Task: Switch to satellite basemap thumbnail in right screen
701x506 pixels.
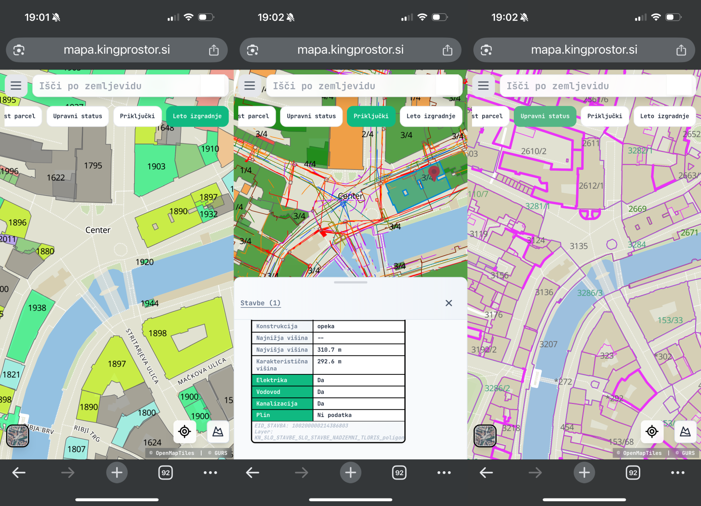Action: pos(485,436)
